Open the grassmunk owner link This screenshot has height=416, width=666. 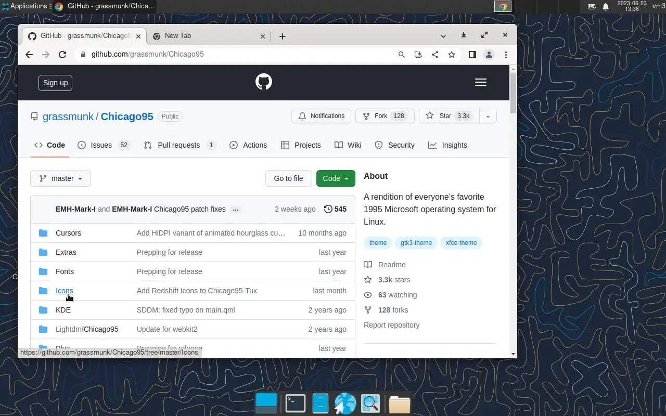(x=68, y=116)
